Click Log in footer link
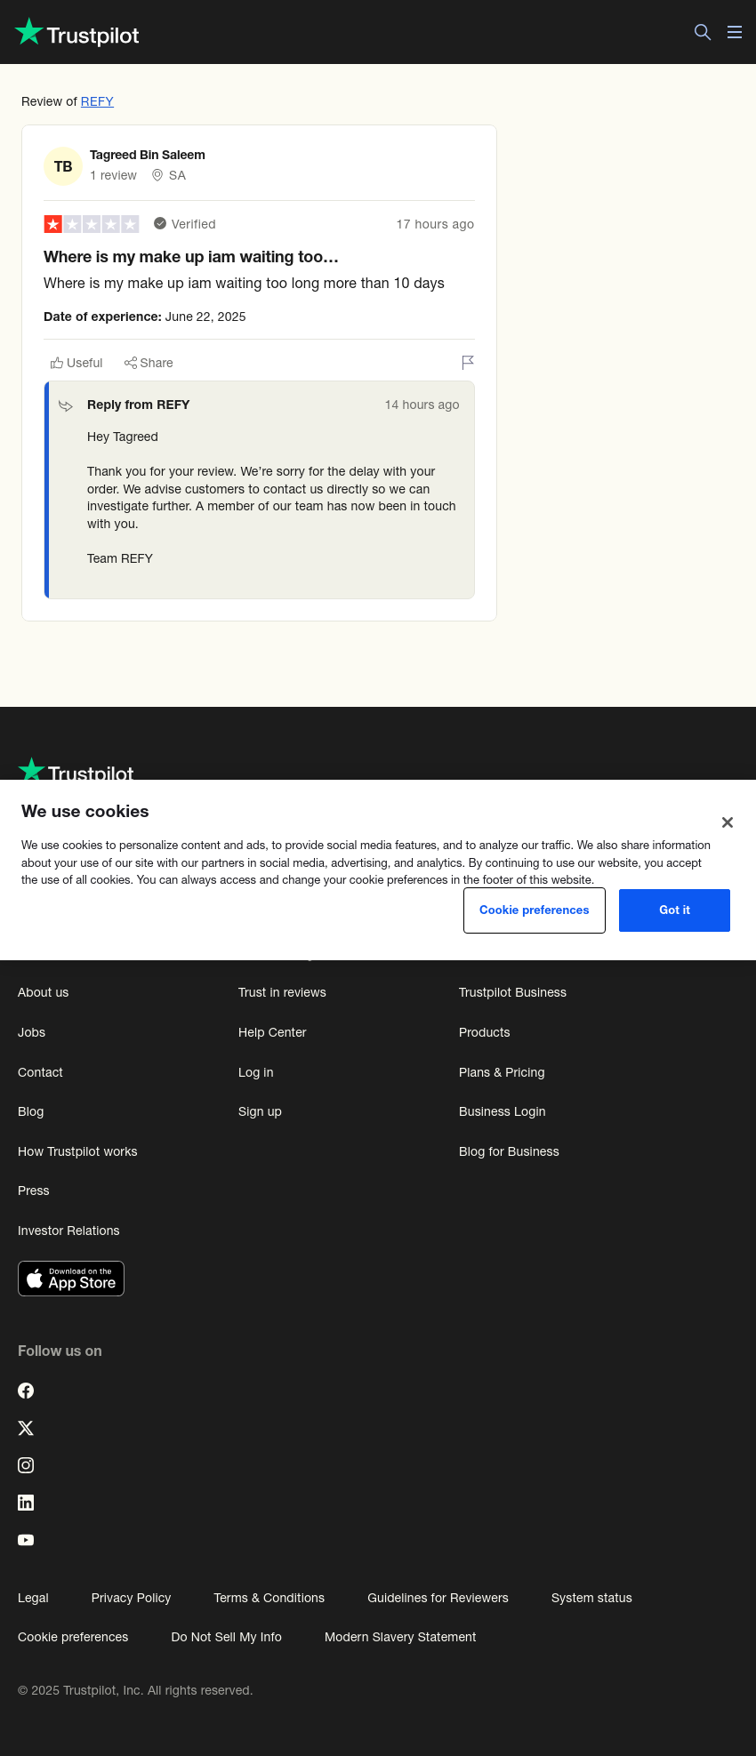Screen dimensions: 756x1756 [x=255, y=1072]
